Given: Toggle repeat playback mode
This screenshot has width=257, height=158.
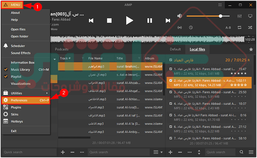Looking at the screenshot, I should [x=239, y=27].
